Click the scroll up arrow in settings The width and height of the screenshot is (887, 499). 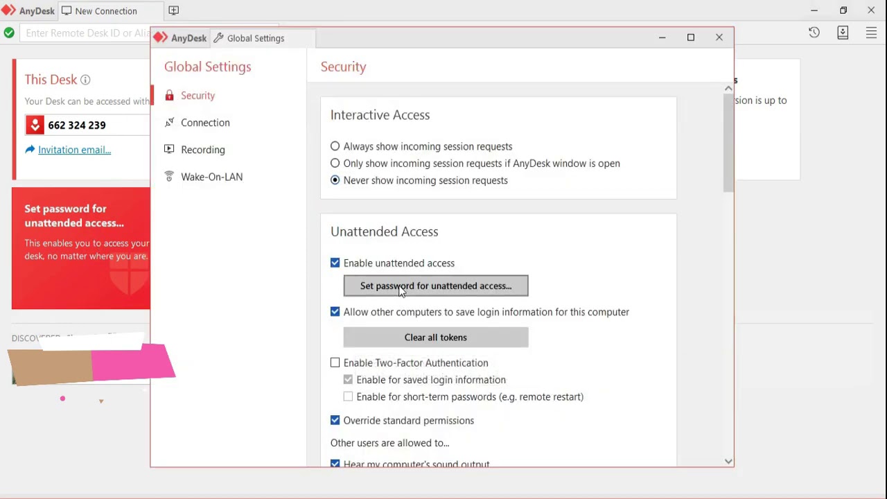[728, 88]
